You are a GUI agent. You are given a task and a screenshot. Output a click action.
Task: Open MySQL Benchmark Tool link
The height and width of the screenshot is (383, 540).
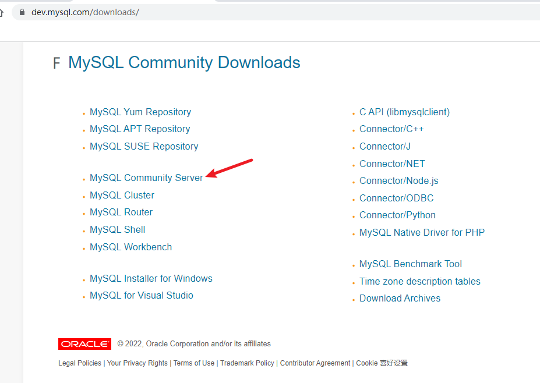point(411,264)
